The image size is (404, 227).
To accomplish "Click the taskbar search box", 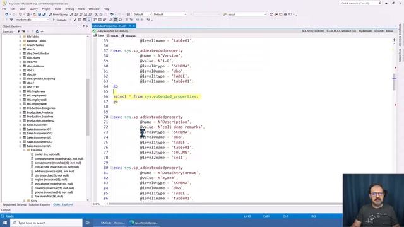I will coord(47,223).
